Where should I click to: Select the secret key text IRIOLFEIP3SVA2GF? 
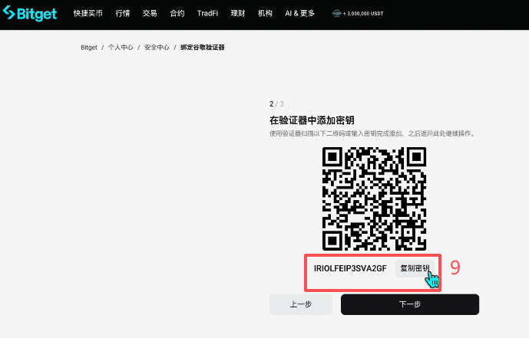tap(350, 268)
